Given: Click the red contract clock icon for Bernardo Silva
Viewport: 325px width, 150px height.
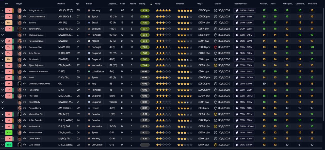Looking at the screenshot, I should [216, 47].
